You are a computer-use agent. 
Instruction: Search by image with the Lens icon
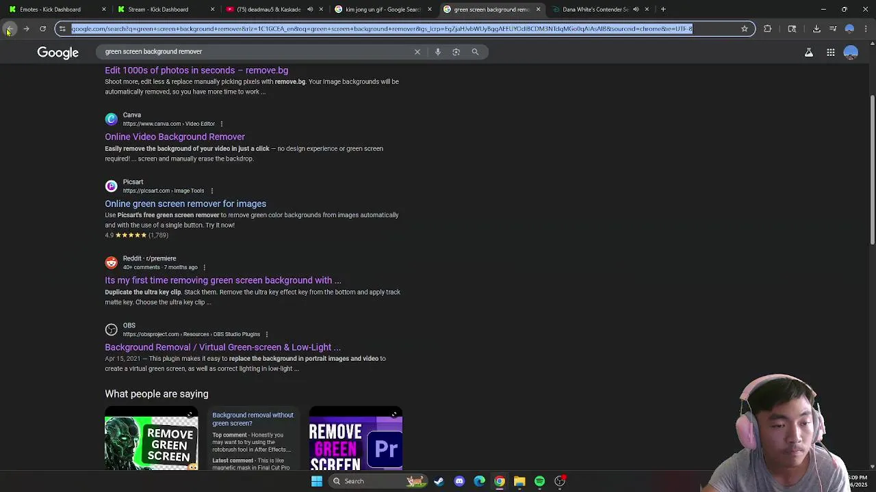[x=456, y=52]
